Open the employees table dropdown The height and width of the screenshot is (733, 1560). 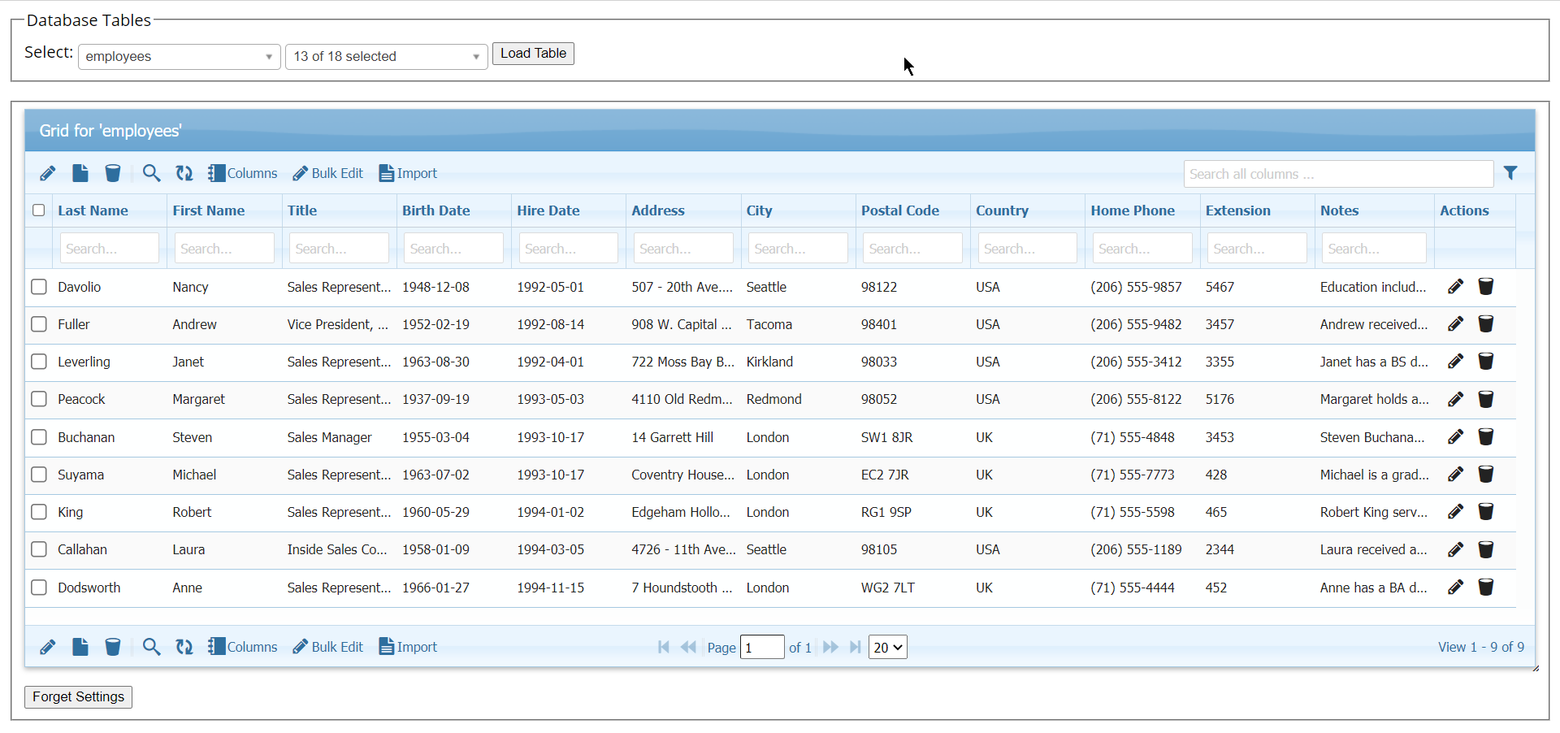(179, 56)
